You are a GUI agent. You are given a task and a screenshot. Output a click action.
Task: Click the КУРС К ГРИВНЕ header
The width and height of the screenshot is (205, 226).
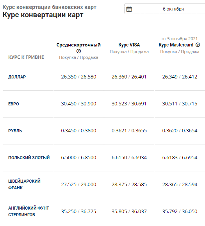coord(26,57)
